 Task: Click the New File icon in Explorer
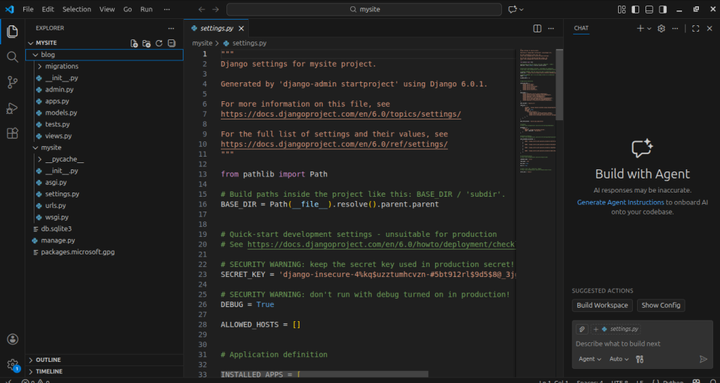134,43
